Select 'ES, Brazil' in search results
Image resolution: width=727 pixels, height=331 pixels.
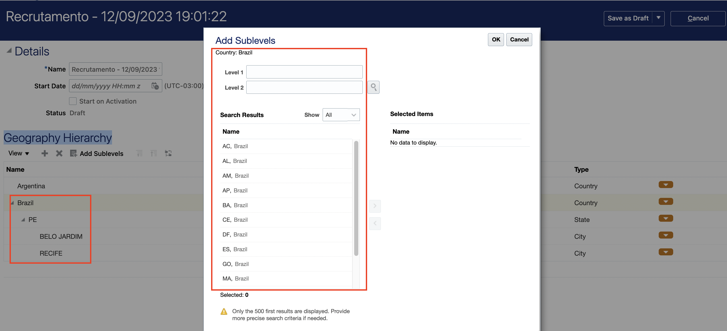286,249
